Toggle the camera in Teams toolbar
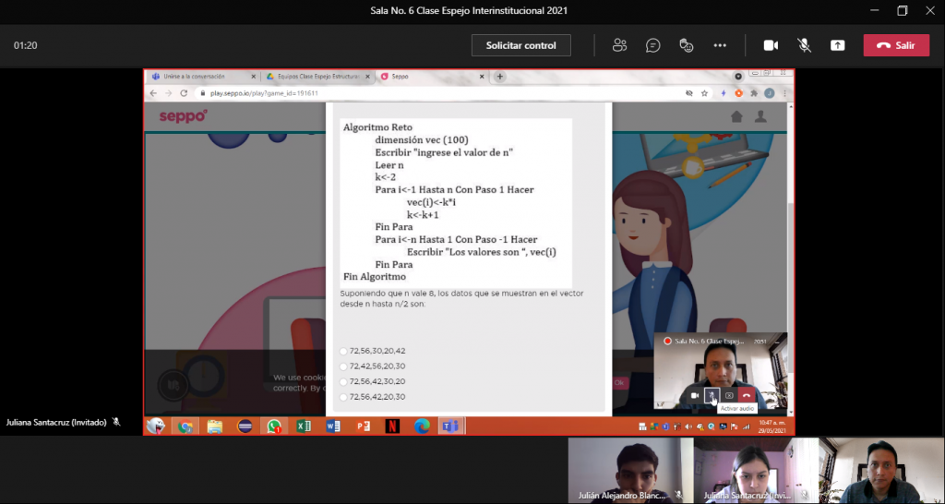This screenshot has width=945, height=504. [771, 45]
